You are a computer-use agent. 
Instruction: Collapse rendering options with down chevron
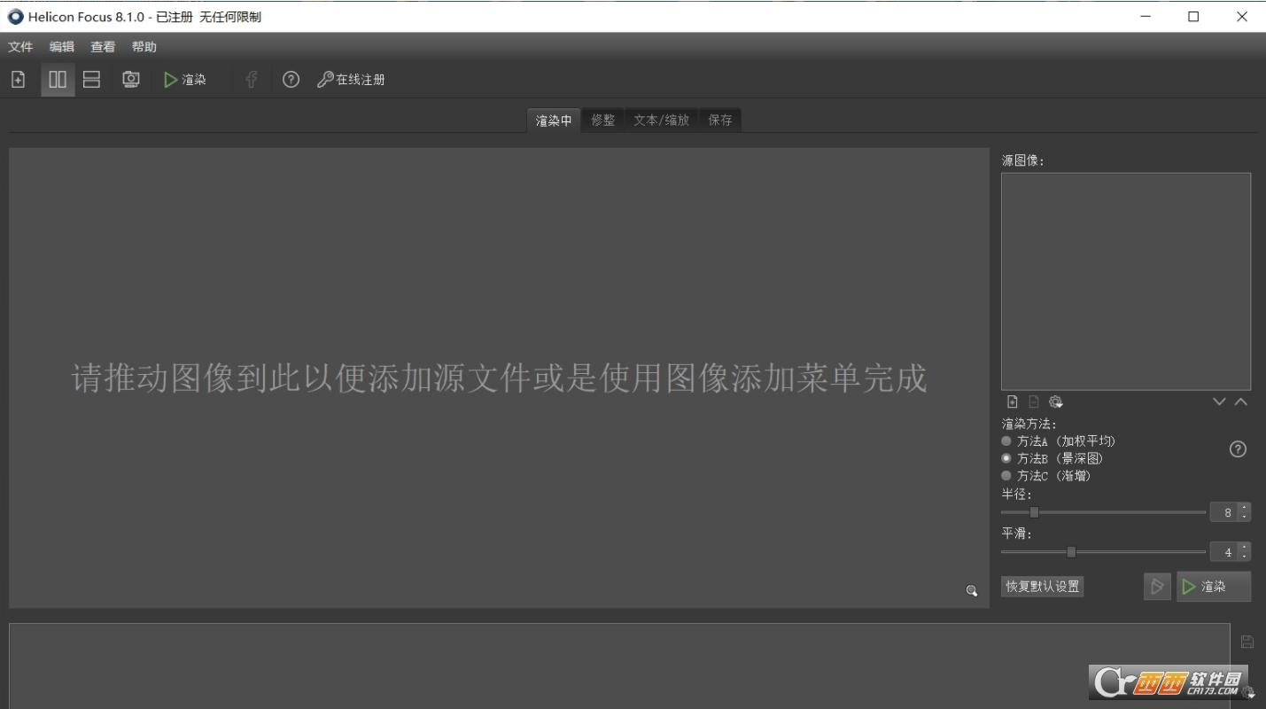(1219, 401)
